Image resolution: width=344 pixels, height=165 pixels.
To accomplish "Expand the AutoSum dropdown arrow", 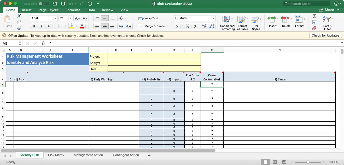I will (319, 16).
